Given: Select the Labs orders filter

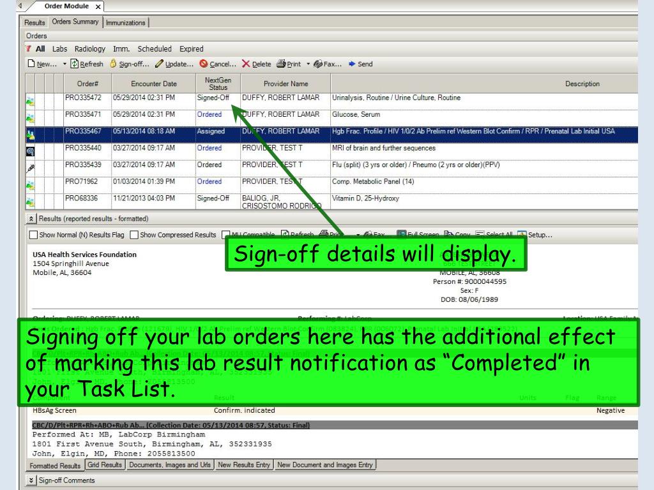Looking at the screenshot, I should [59, 48].
